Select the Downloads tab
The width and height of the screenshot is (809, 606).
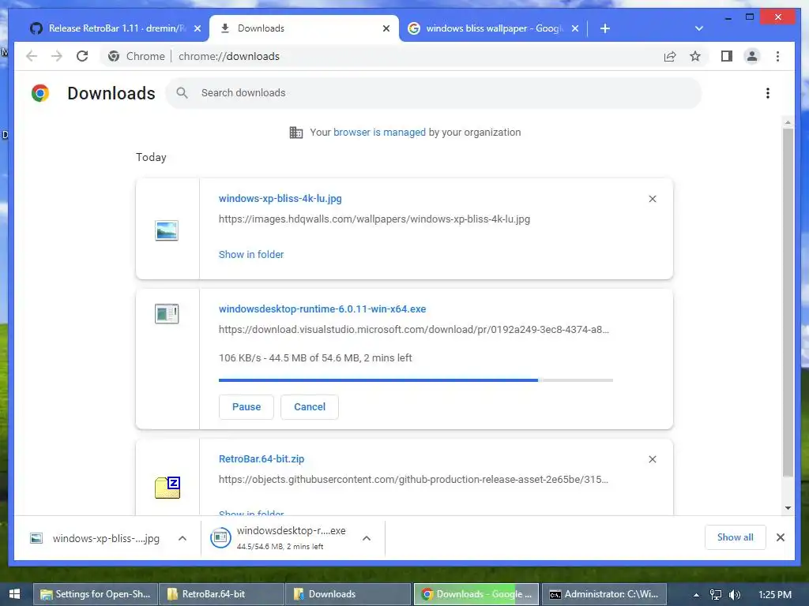(x=304, y=28)
